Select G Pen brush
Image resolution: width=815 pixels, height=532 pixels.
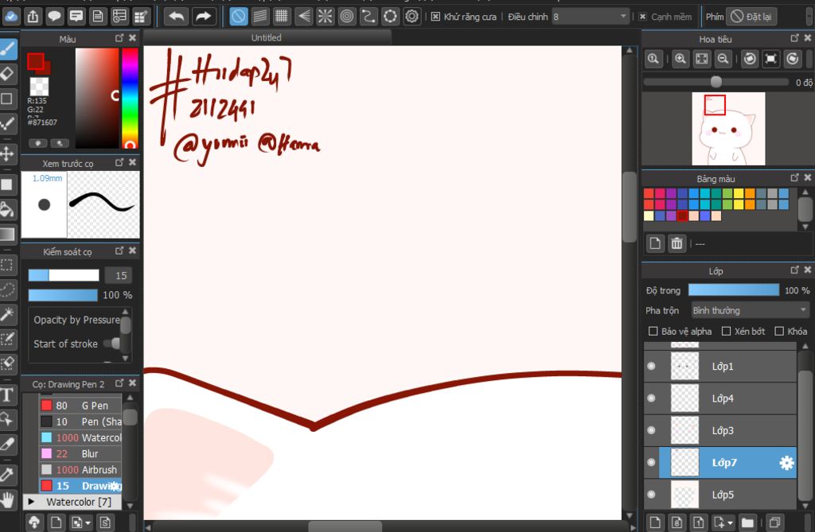[x=80, y=406]
